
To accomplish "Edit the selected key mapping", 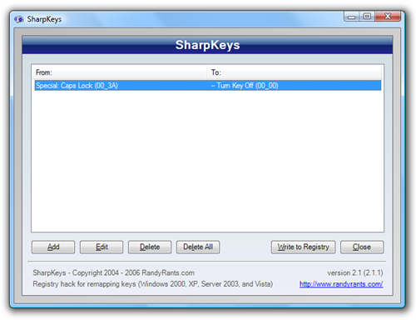I will [x=102, y=247].
